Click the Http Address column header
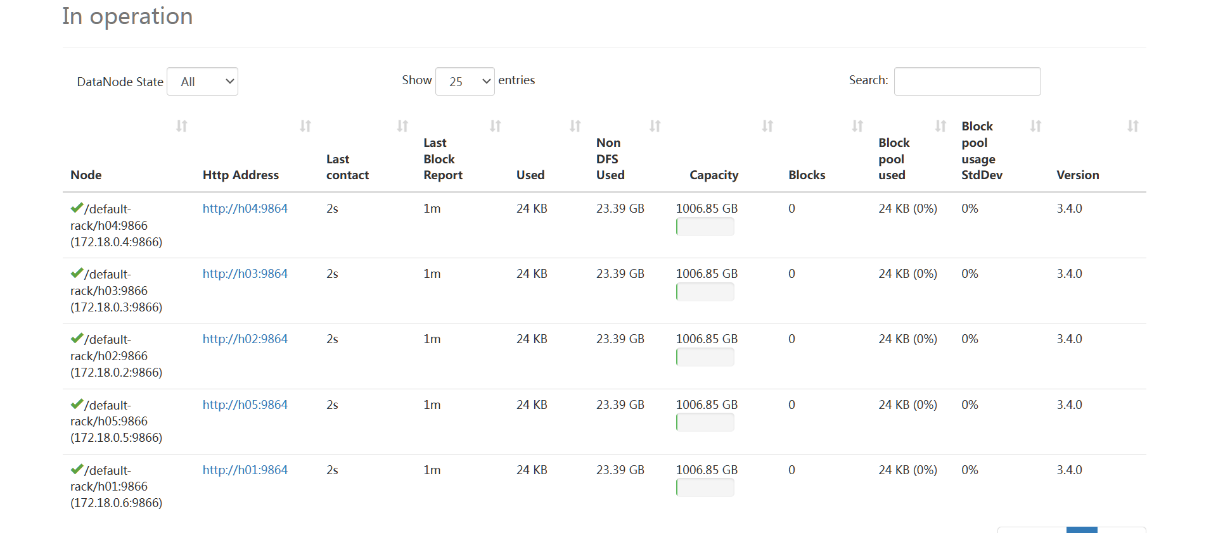The width and height of the screenshot is (1230, 533). (x=241, y=175)
